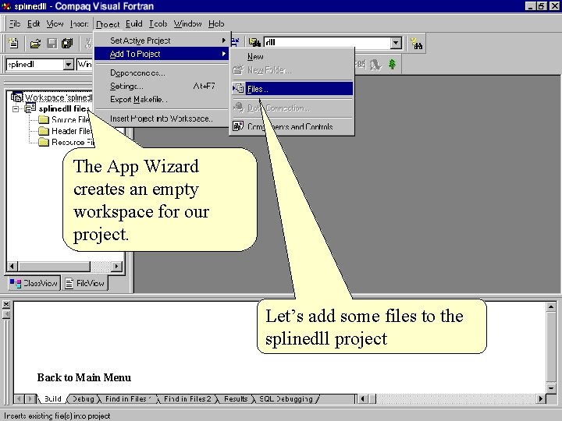Viewport: 562px width, 421px height.
Task: Click the workspace pane right scroll arrow
Action: click(x=116, y=266)
